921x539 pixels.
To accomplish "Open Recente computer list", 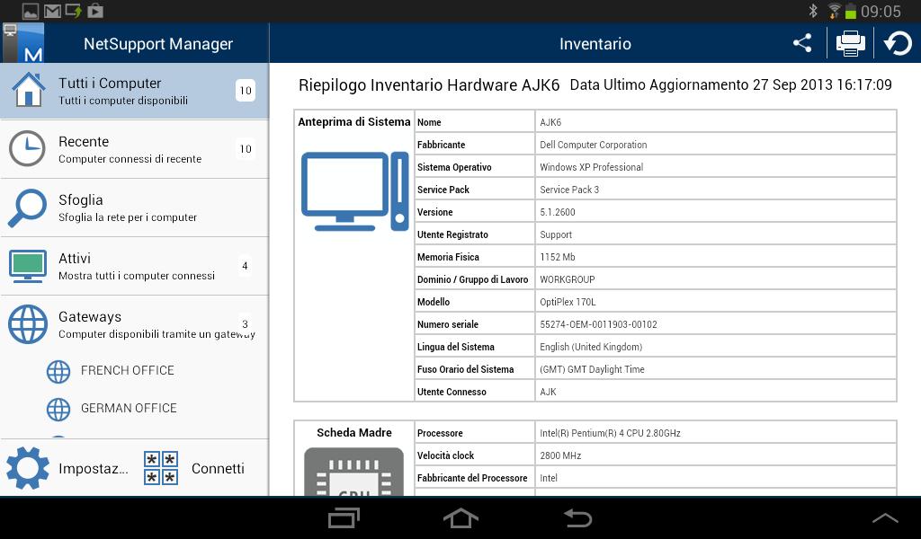I will (x=135, y=149).
